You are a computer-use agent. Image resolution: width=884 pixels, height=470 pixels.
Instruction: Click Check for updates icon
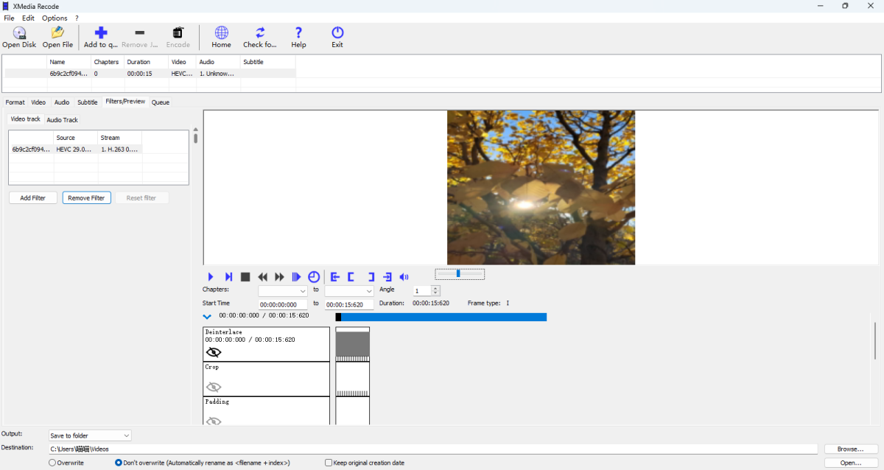(259, 36)
